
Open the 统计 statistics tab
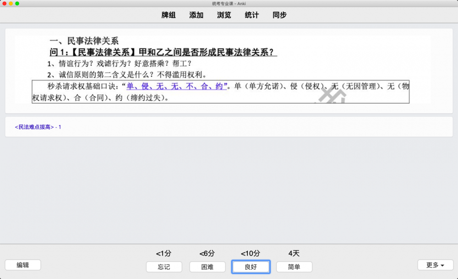pos(252,15)
